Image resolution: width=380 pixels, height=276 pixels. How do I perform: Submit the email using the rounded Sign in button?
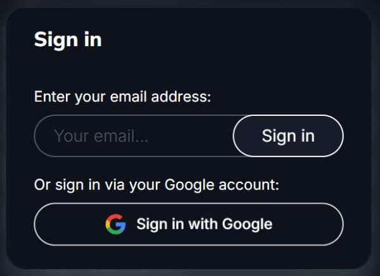(x=288, y=136)
